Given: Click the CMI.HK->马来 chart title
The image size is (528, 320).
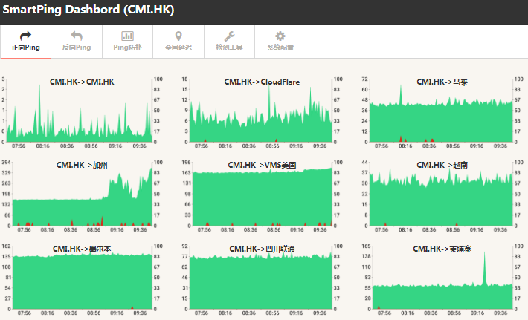Looking at the screenshot, I should pyautogui.click(x=442, y=82).
